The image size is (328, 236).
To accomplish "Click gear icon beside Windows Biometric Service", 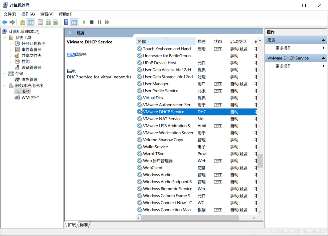I will click(x=140, y=189).
